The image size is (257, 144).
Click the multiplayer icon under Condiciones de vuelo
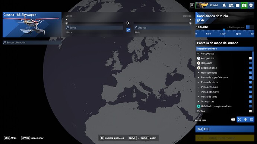pos(198,20)
